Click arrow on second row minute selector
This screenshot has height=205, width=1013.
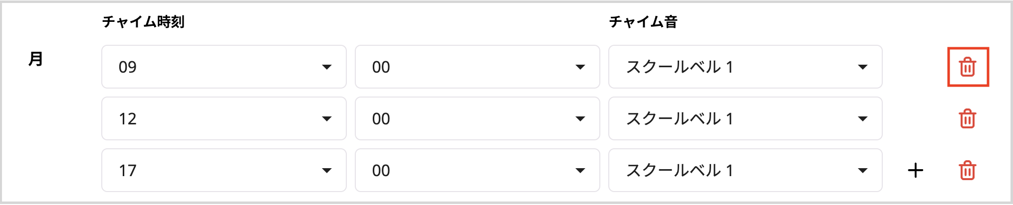pyautogui.click(x=580, y=119)
